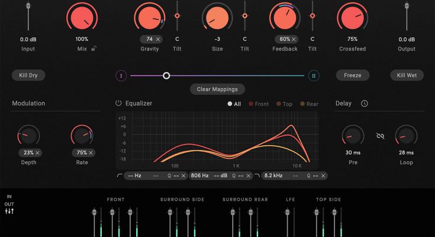Remove the Gravity mapping with its X
This screenshot has width=435, height=237.
[x=158, y=39]
